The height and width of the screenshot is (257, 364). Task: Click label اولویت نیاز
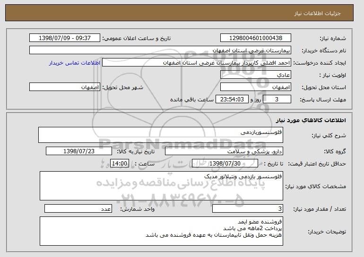[332, 75]
